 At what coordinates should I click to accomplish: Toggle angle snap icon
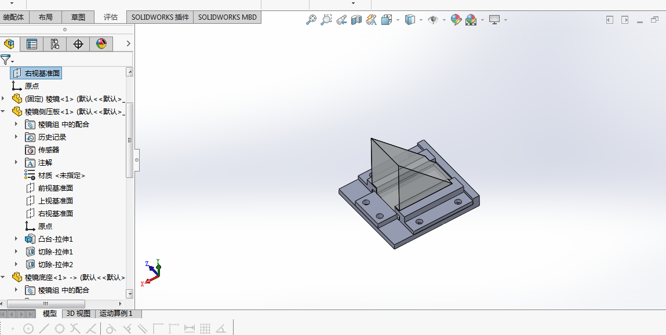coord(220,328)
